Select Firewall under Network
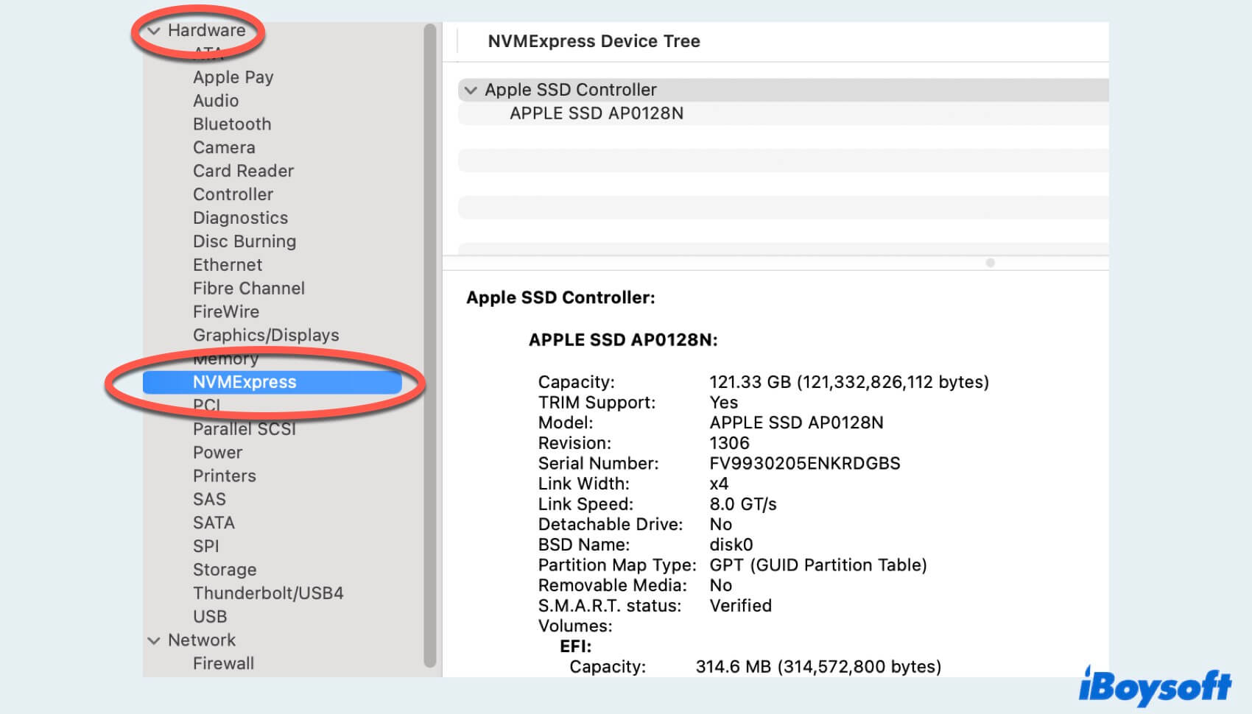Viewport: 1252px width, 714px height. pos(223,664)
